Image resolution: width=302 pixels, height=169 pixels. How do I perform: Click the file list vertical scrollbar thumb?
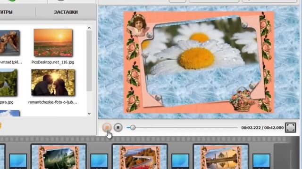[89, 61]
